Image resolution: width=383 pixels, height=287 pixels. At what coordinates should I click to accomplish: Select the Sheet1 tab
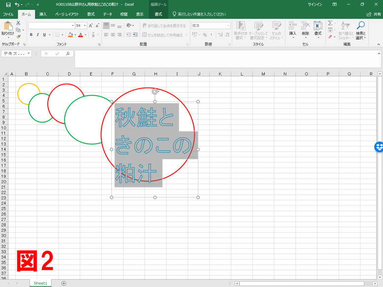point(40,284)
